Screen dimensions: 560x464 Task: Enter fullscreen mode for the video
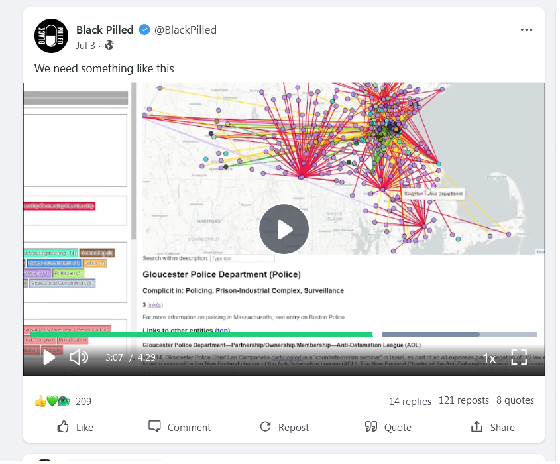tap(519, 357)
